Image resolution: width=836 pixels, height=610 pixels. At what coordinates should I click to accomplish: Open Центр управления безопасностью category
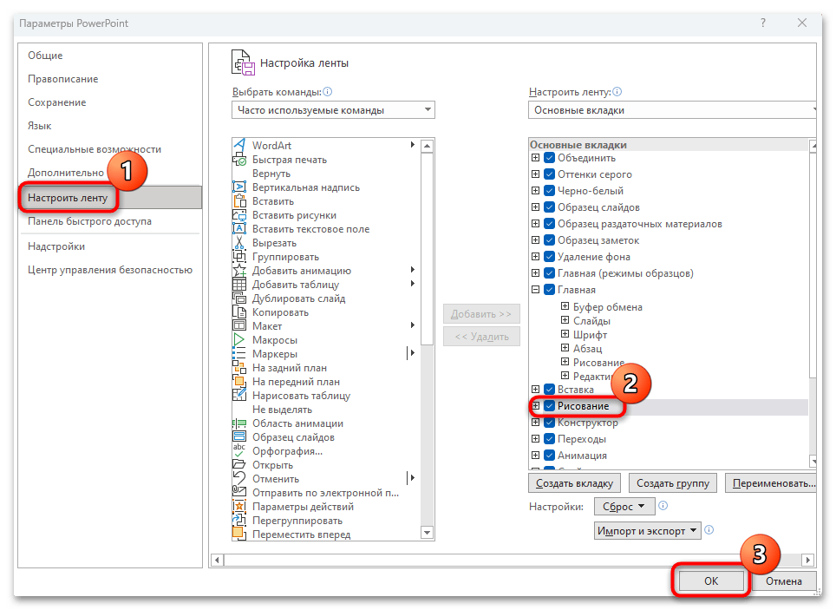point(110,270)
